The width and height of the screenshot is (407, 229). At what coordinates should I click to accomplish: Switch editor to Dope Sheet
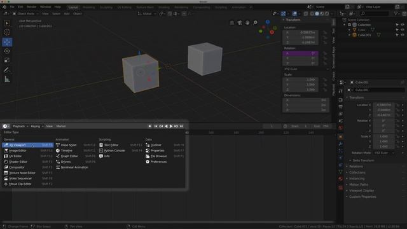coord(76,145)
